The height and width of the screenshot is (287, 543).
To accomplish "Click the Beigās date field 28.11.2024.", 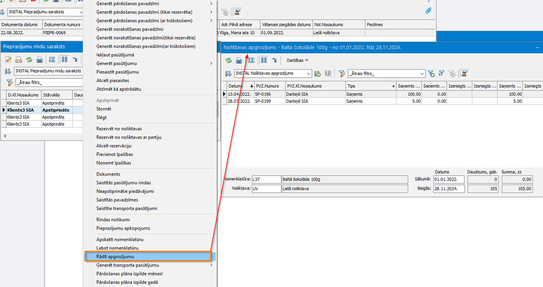I will point(449,189).
